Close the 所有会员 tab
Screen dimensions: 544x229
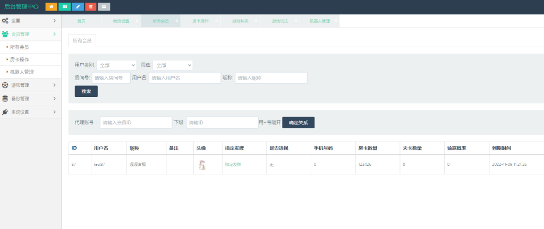coord(176,21)
